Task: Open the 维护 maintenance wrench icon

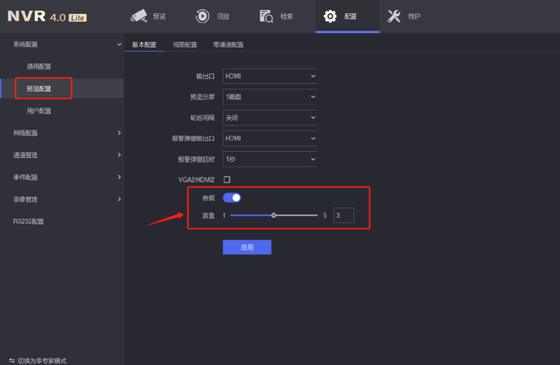Action: tap(394, 16)
